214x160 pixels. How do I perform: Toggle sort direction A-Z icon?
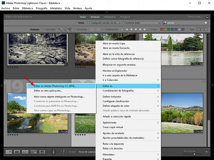tap(64, 152)
